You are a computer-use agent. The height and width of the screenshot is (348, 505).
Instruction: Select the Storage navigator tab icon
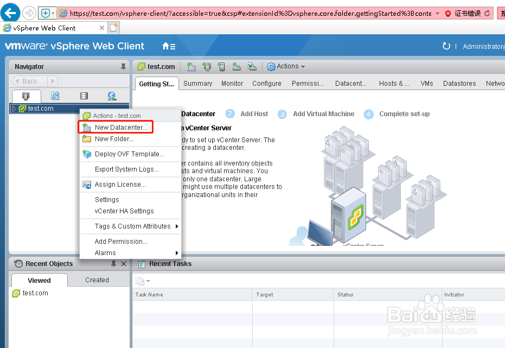(x=84, y=96)
